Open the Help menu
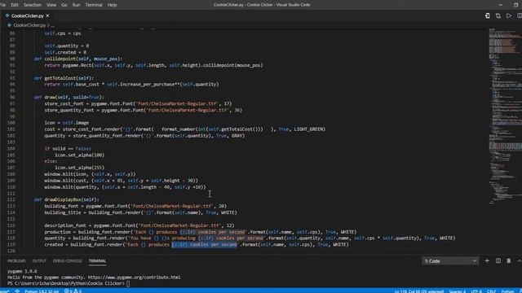Screen dimensions: 522x293 coord(113,5)
